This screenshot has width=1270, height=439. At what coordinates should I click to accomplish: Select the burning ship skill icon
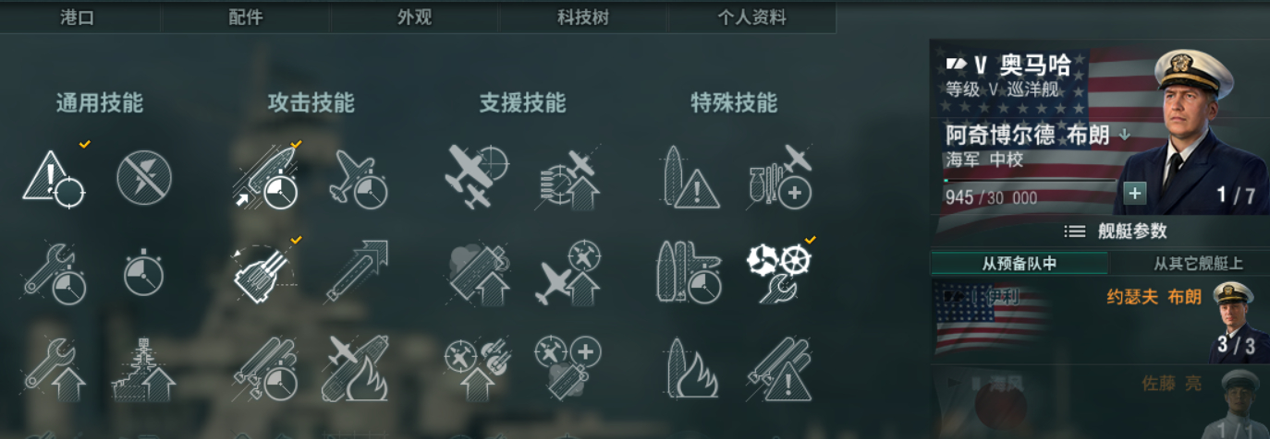coord(692,369)
